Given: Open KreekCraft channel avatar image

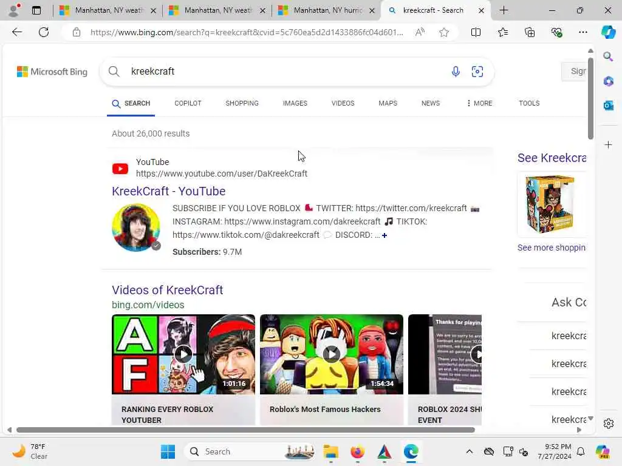Looking at the screenshot, I should [136, 228].
